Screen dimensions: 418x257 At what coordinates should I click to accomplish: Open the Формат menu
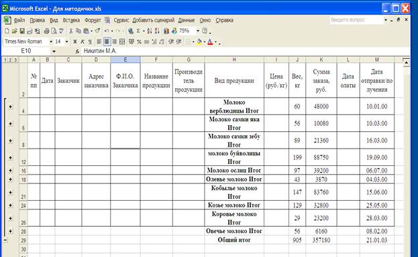[93, 20]
